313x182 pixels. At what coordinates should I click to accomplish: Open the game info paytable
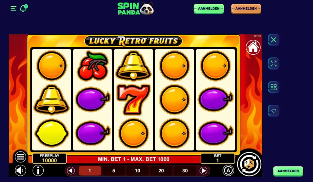tap(38, 170)
